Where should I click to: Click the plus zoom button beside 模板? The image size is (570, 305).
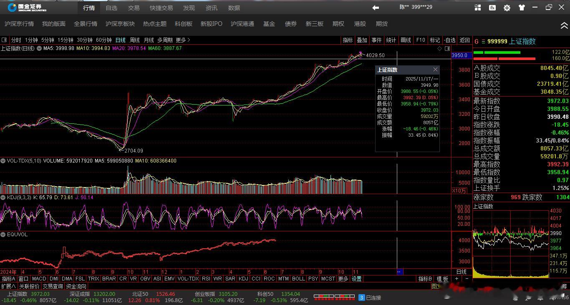pyautogui.click(x=457, y=279)
